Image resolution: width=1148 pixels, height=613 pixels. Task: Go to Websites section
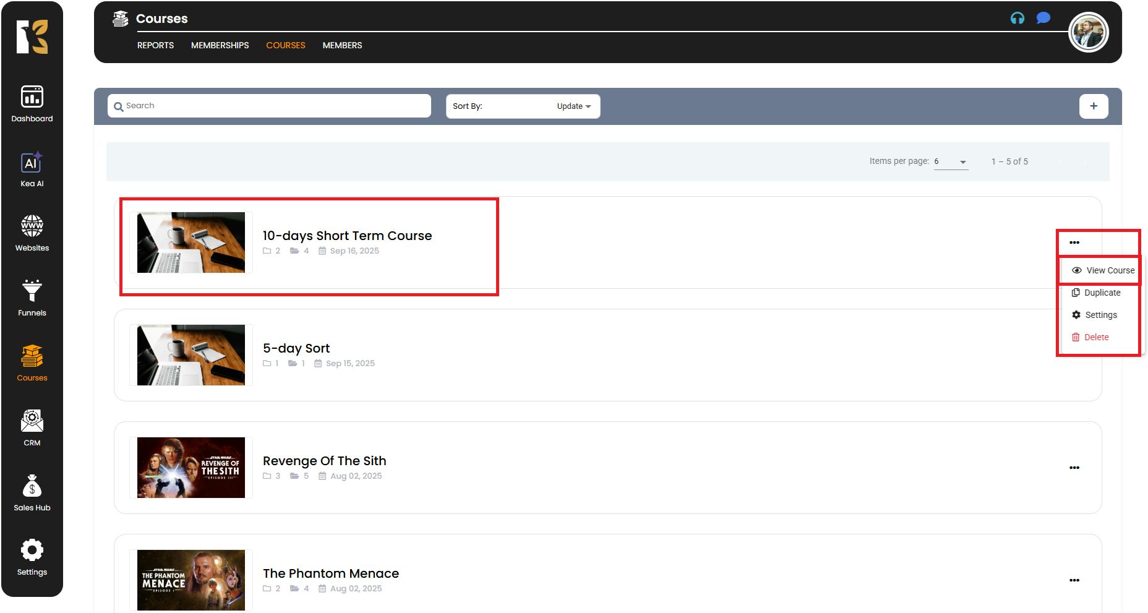(x=32, y=233)
